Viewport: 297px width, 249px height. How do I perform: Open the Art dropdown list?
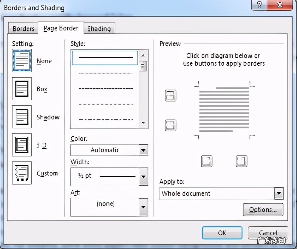[143, 207]
